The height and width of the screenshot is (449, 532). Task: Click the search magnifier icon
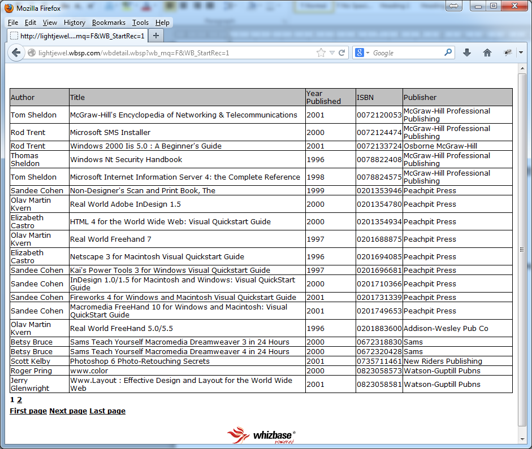click(x=448, y=52)
